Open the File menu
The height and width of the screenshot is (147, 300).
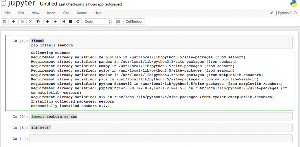point(8,13)
